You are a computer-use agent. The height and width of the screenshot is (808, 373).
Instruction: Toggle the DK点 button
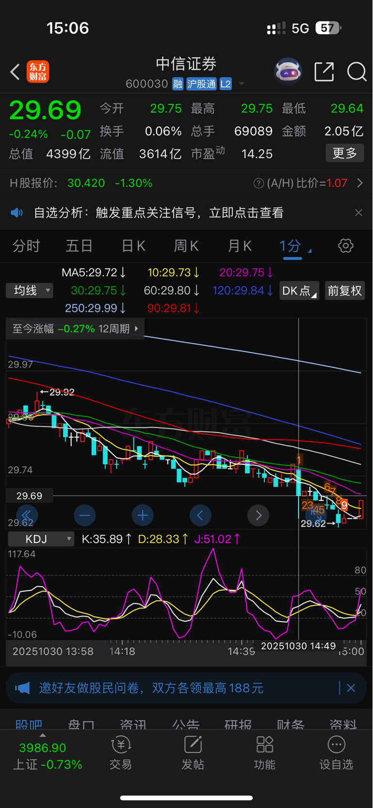point(299,290)
